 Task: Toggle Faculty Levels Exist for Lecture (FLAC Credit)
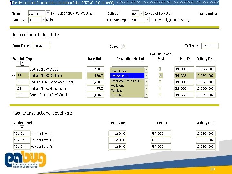tap(160, 69)
